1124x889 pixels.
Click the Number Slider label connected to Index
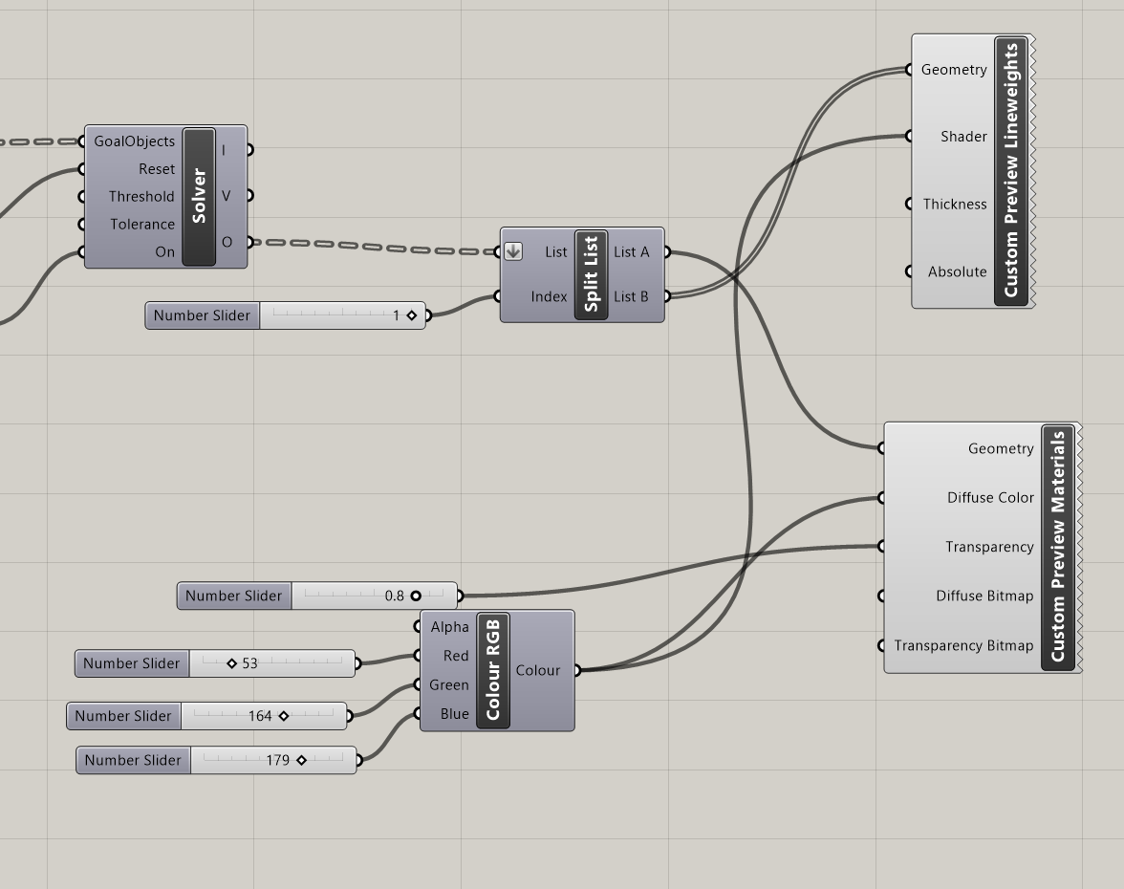(x=202, y=315)
